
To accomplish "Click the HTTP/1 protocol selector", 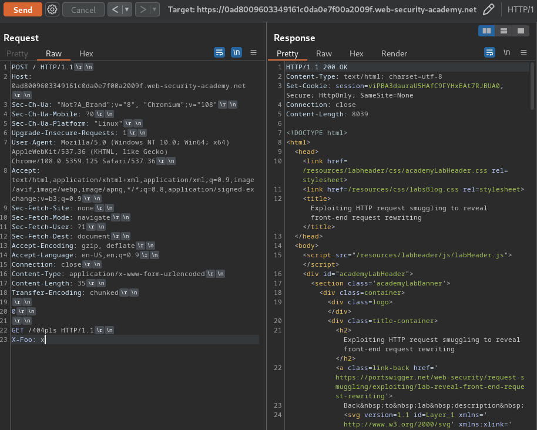I will (520, 9).
